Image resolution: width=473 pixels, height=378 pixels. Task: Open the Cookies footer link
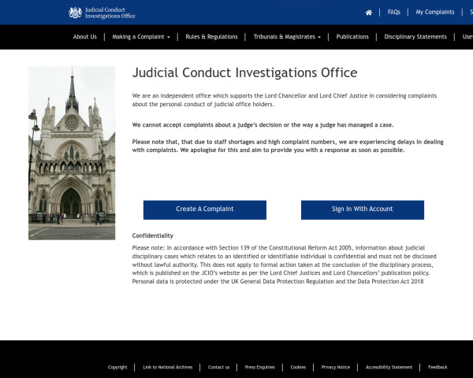[298, 367]
